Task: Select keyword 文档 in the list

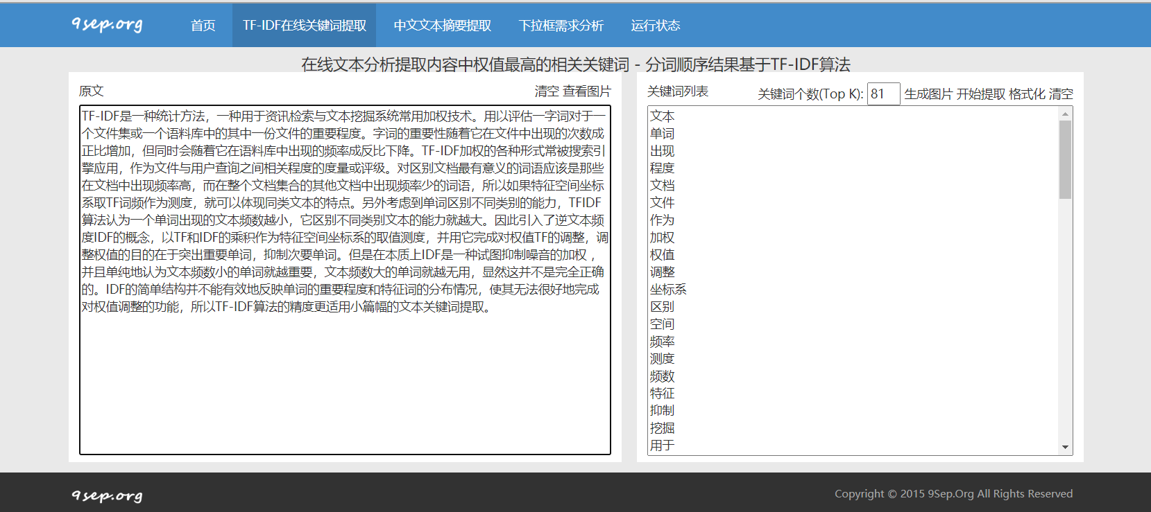Action: 662,186
